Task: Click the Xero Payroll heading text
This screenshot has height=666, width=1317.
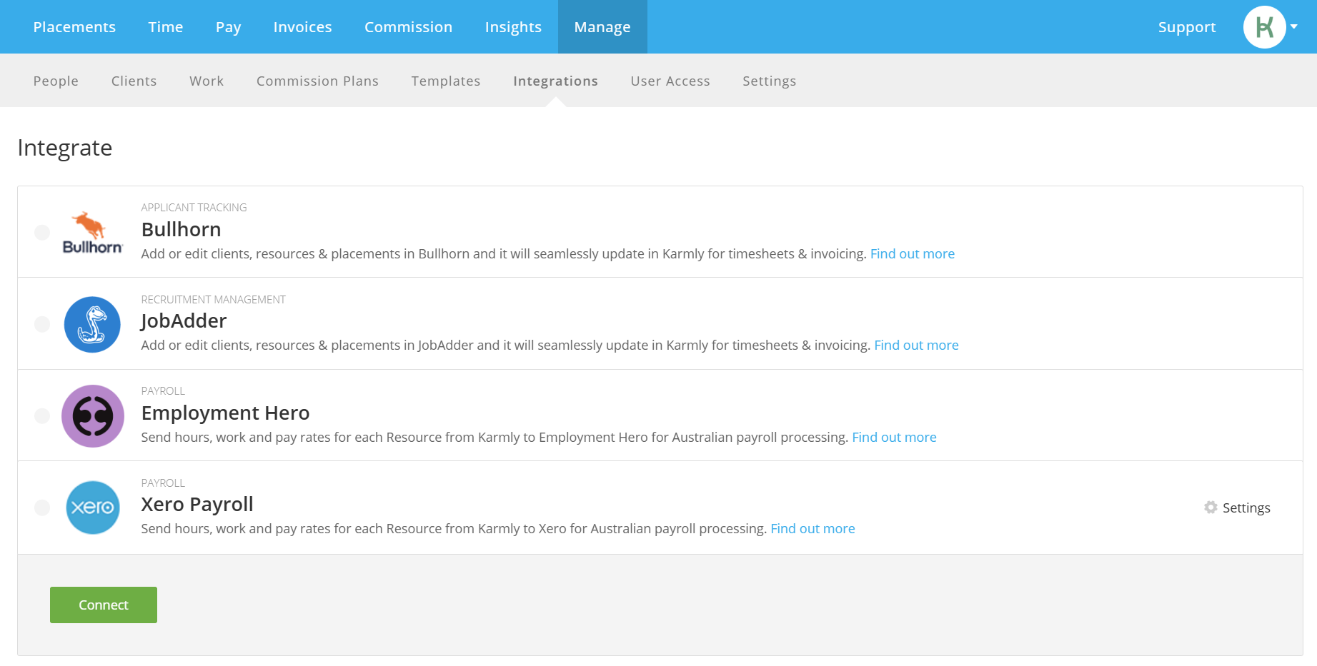Action: [197, 504]
